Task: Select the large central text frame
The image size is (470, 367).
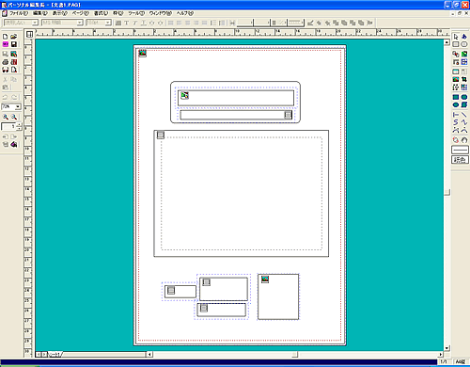Action: point(242,194)
